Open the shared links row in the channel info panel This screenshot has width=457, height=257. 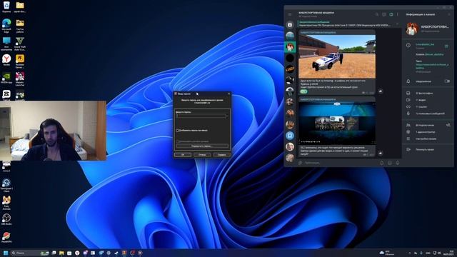[428, 106]
